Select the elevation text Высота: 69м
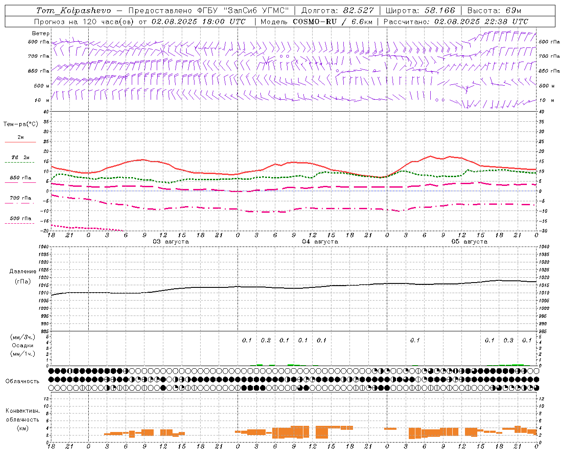Viewport: 562px width, 450px height. [494, 11]
